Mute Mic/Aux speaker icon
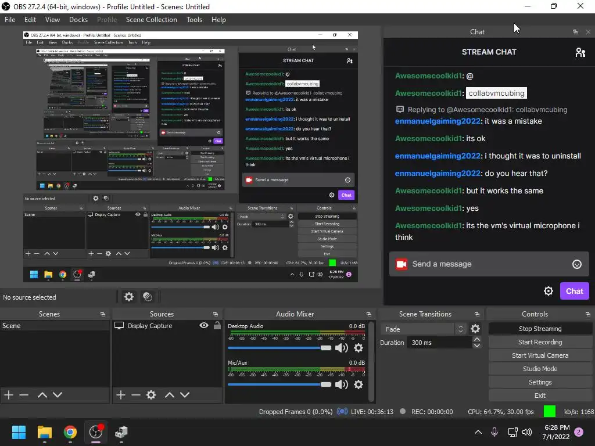 pyautogui.click(x=342, y=384)
